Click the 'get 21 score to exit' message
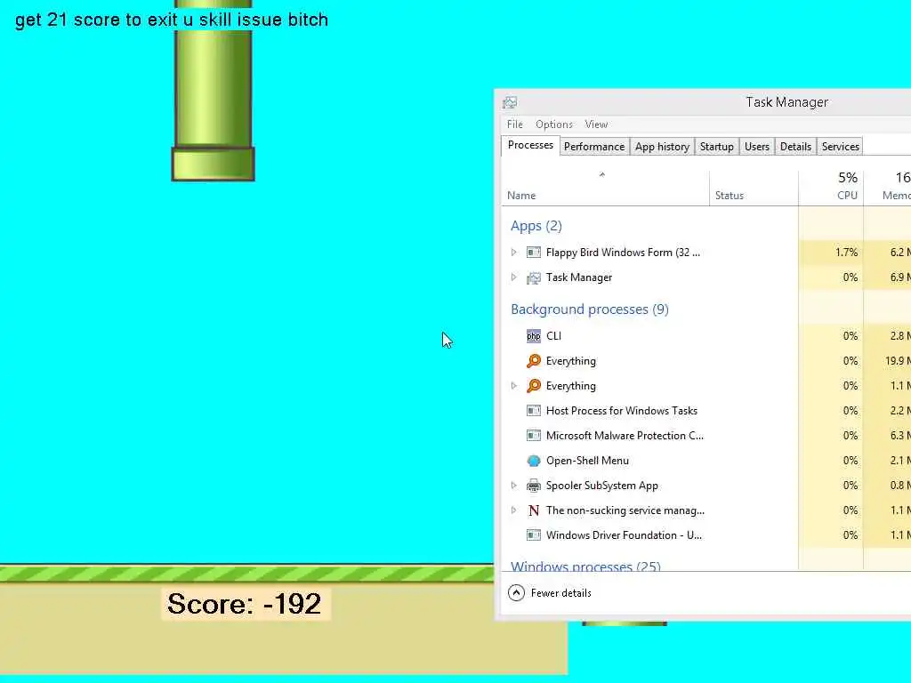 point(172,20)
